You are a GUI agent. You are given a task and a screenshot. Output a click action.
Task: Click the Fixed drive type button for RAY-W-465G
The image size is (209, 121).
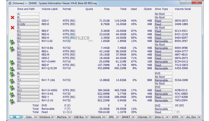[163, 90]
